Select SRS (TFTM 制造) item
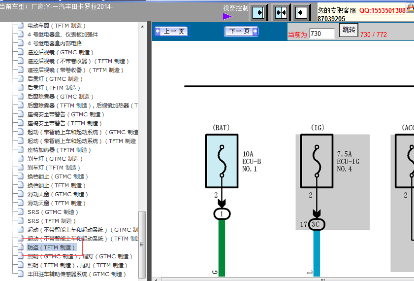The image size is (414, 281). click(x=52, y=221)
